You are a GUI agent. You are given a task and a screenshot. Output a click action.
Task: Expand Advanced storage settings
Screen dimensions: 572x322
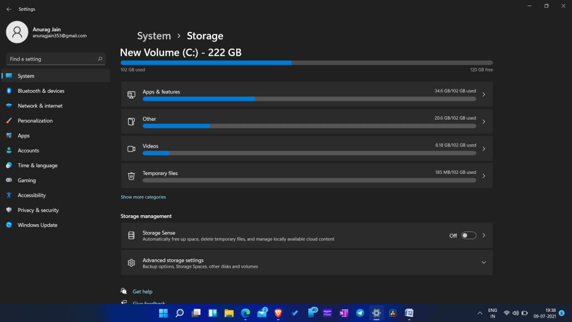[x=484, y=262]
